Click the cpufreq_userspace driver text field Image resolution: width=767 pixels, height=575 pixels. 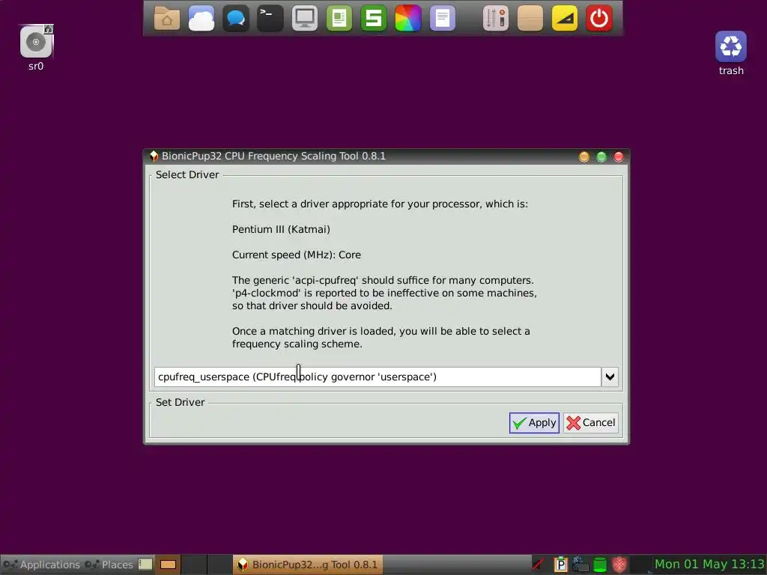point(378,377)
